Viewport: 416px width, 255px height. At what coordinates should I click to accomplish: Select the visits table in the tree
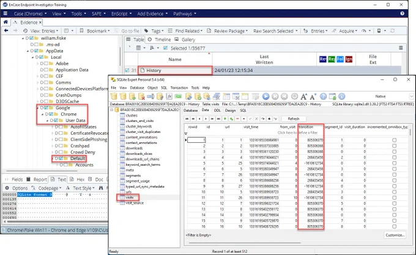coord(130,197)
